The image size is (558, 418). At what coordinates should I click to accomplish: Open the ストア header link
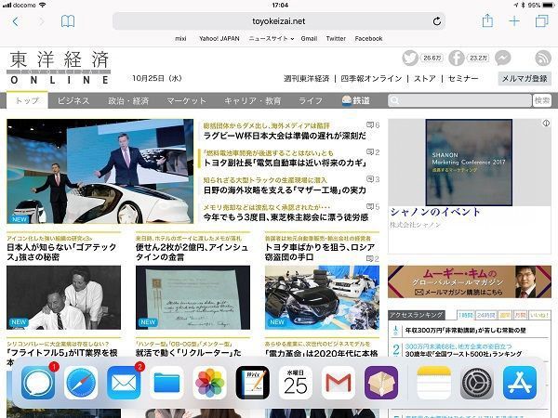tap(425, 79)
